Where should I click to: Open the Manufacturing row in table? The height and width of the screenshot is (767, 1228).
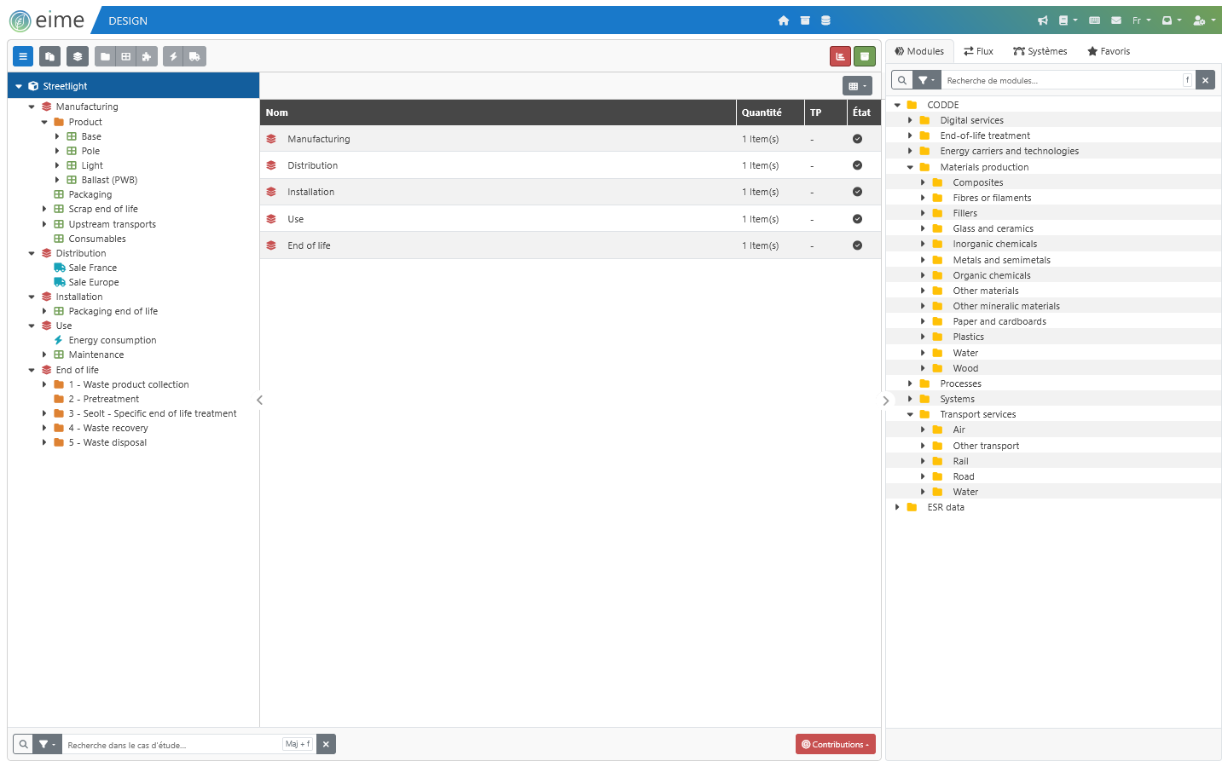[x=570, y=139]
